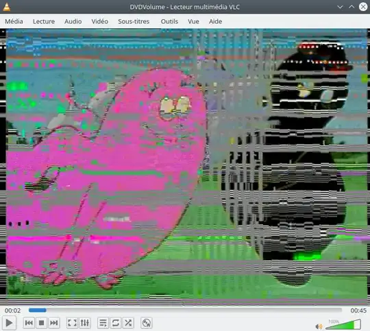Minimize the VLC window with down chevron

click(x=340, y=7)
